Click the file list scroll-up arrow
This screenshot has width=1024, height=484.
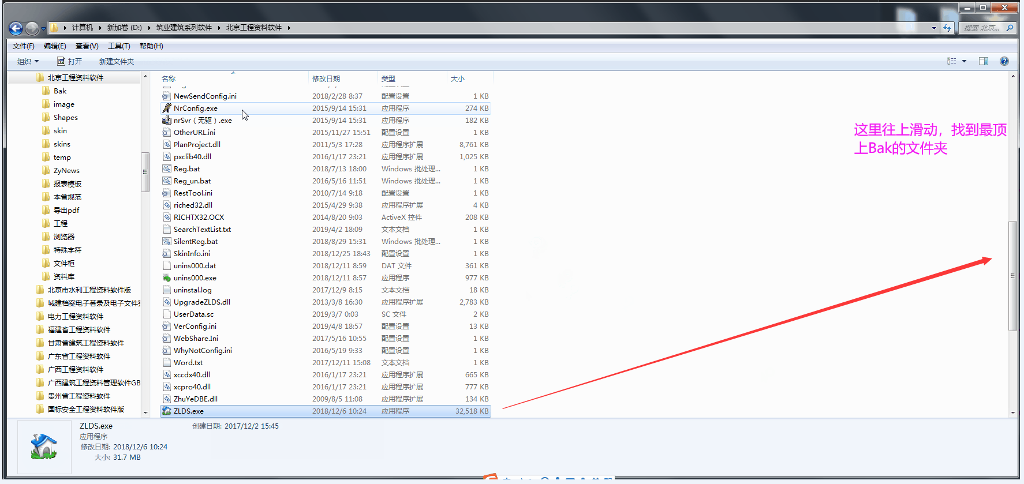coord(1012,77)
